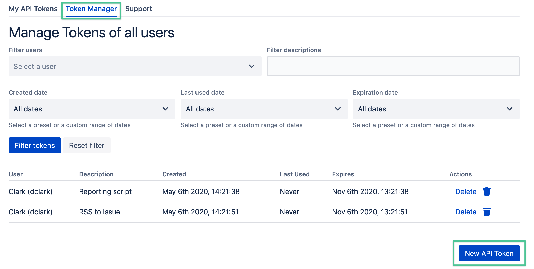Switch to My API Tokens tab
Screen dimensions: 534x269
pos(33,9)
